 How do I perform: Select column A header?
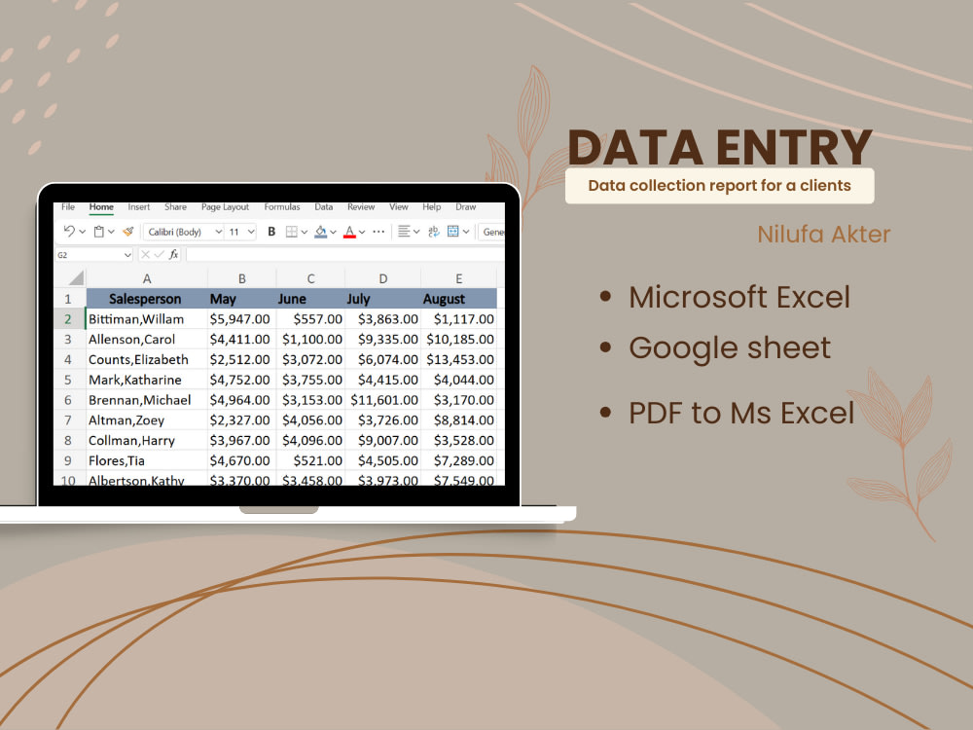point(147,278)
